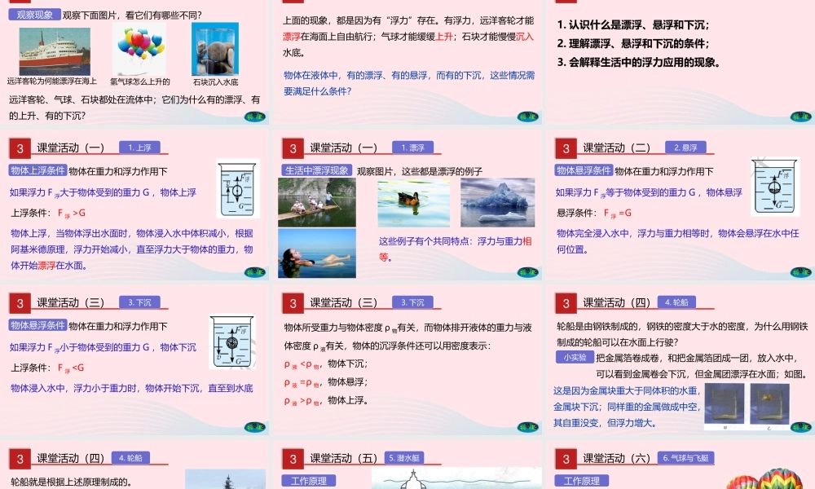Click the red word 沉入 in second slide

pos(525,37)
